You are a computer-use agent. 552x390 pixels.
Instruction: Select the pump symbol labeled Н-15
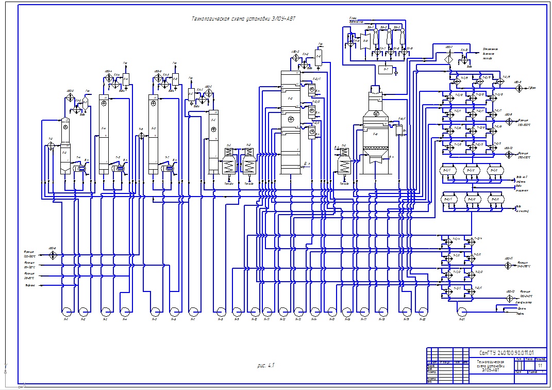332,312
